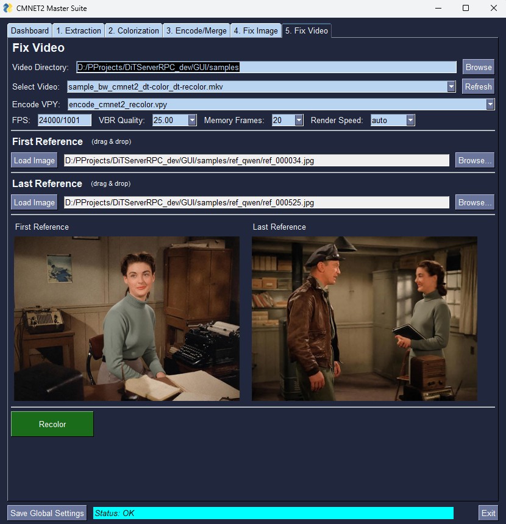Click the Video Directory path field
The height and width of the screenshot is (524, 506).
click(x=266, y=67)
